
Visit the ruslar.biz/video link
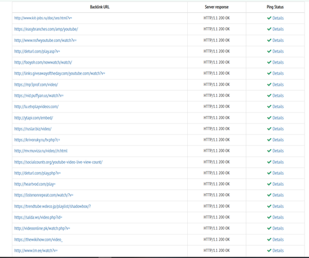click(33, 129)
